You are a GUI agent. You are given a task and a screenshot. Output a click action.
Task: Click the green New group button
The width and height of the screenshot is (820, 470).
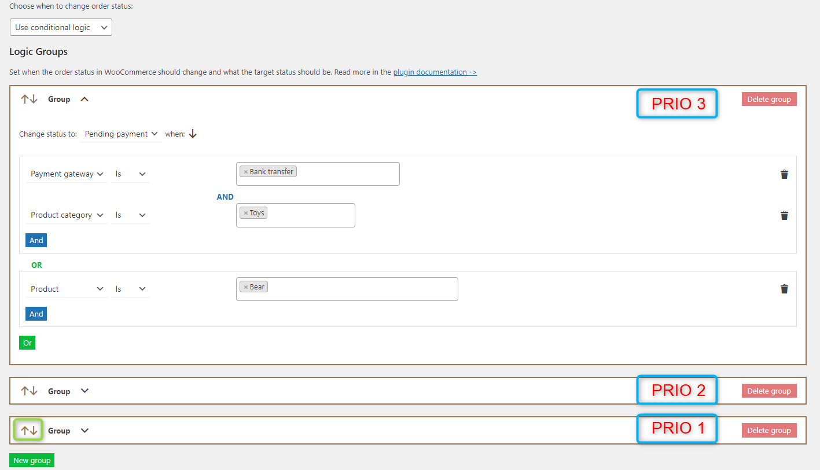[x=31, y=460]
